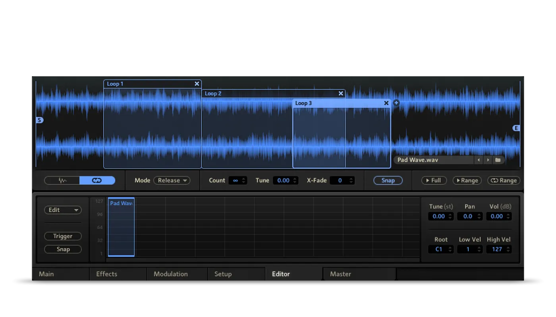Switch to the loop edit view mode
This screenshot has width=556, height=317.
[x=97, y=180]
